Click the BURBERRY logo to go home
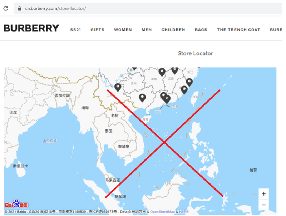This screenshot has height=216, width=286. 31,28
